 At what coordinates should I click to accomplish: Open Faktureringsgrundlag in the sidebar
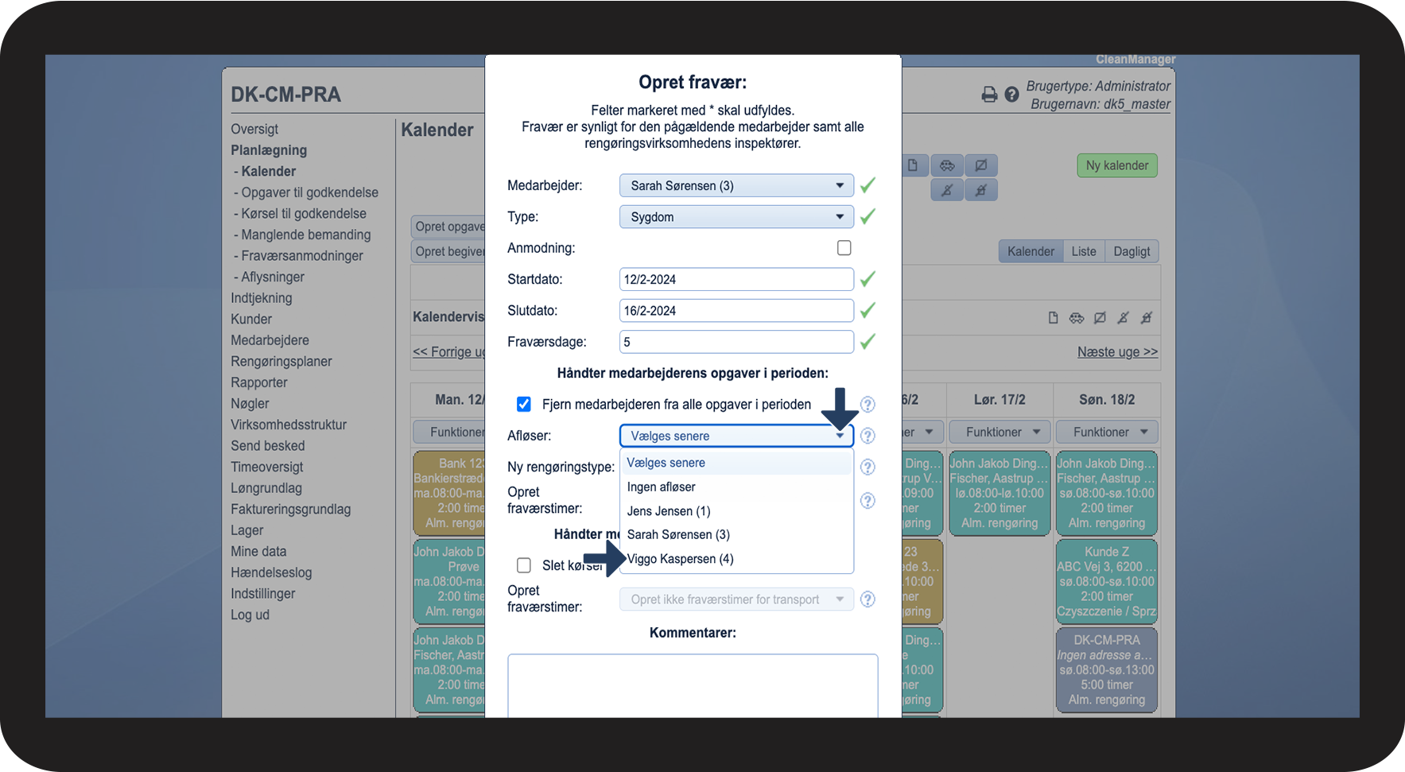291,509
